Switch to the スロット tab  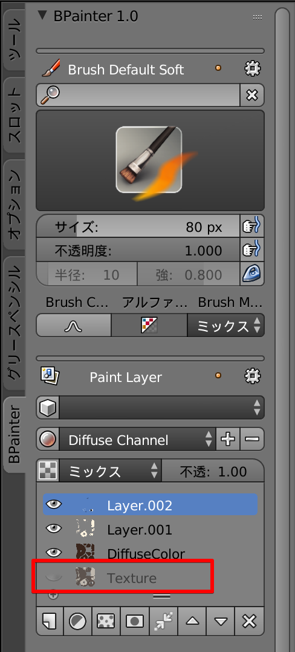[x=14, y=115]
